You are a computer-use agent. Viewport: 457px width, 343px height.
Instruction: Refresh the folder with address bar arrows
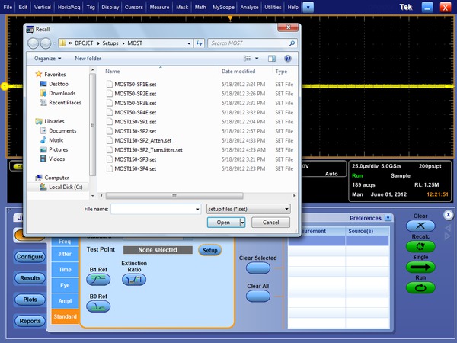[199, 43]
